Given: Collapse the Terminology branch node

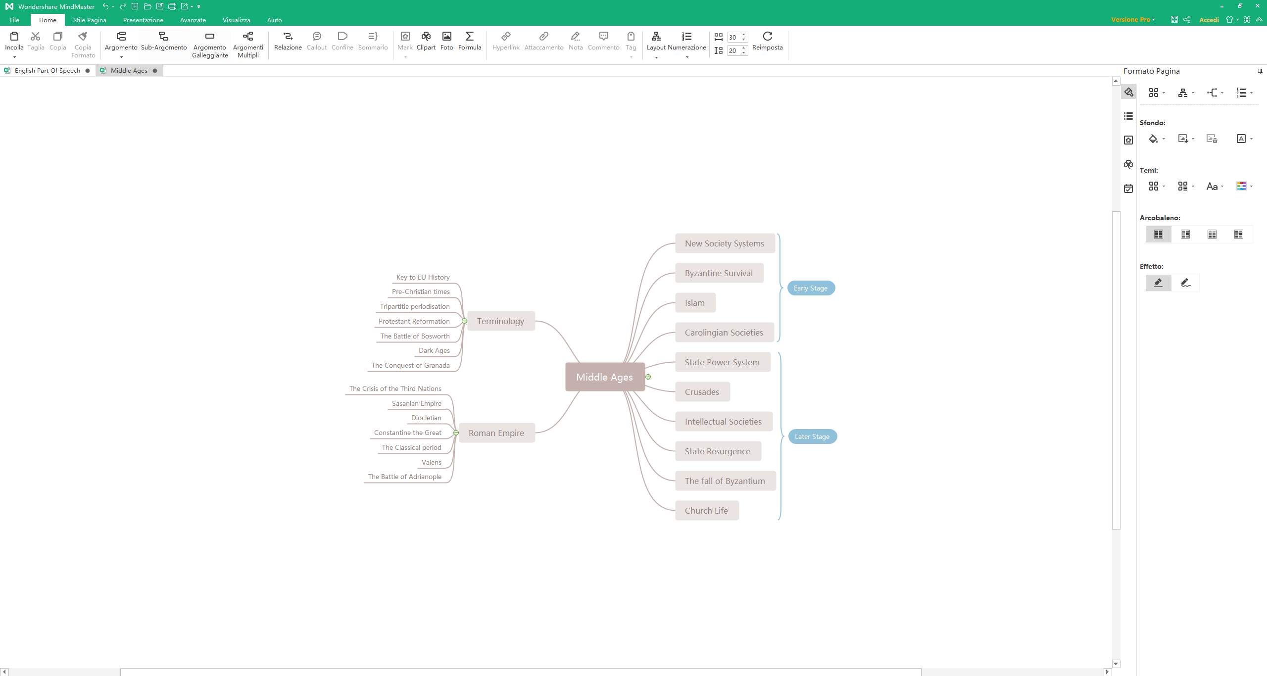Looking at the screenshot, I should [464, 321].
